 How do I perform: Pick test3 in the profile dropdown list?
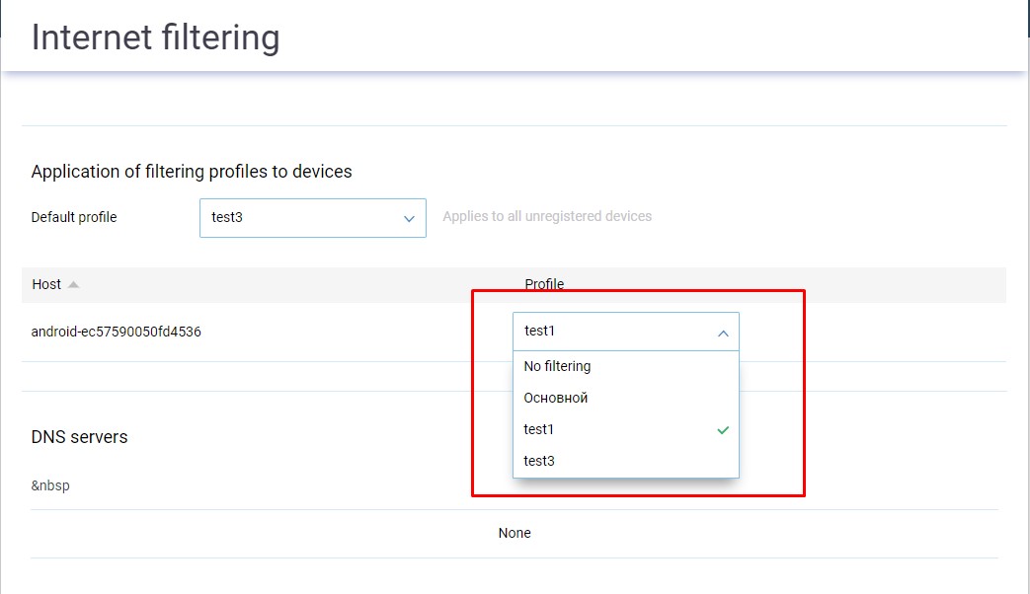click(625, 461)
